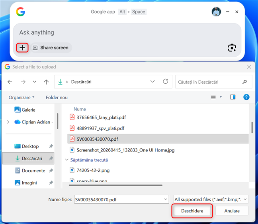Click the Google account profile picture
The image size is (258, 224).
pos(216,12)
